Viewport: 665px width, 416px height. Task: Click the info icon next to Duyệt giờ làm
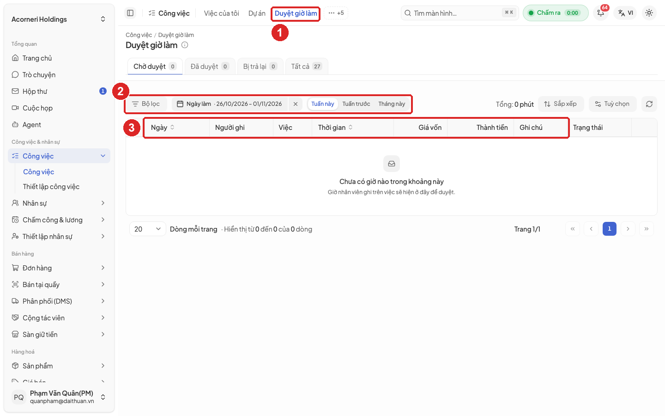[185, 45]
